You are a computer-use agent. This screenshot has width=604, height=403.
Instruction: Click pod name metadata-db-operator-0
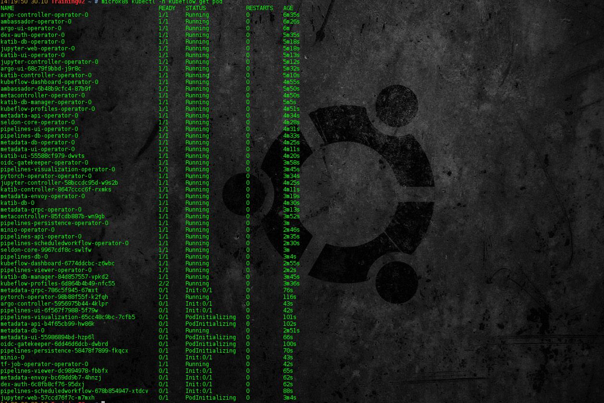click(x=37, y=142)
